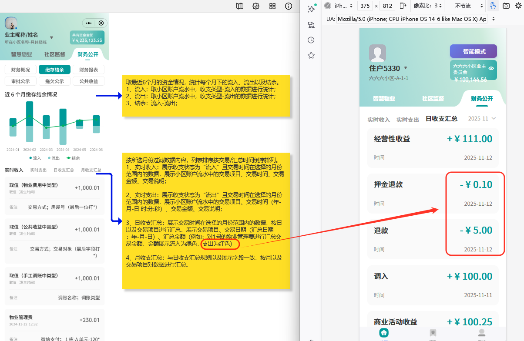Screen dimensions: 524x341
Task: Click the circle close capsule button in the left mockup
Action: [x=101, y=23]
